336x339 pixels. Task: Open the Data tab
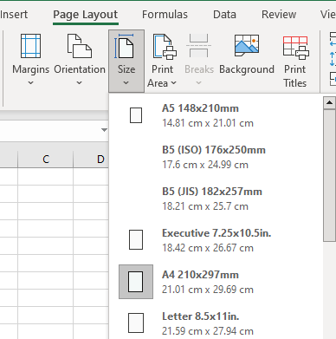click(224, 15)
